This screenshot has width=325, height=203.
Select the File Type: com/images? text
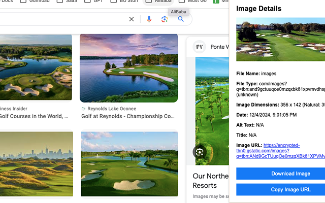(x=262, y=84)
